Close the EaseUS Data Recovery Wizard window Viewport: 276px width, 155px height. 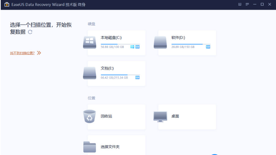(x=270, y=4)
